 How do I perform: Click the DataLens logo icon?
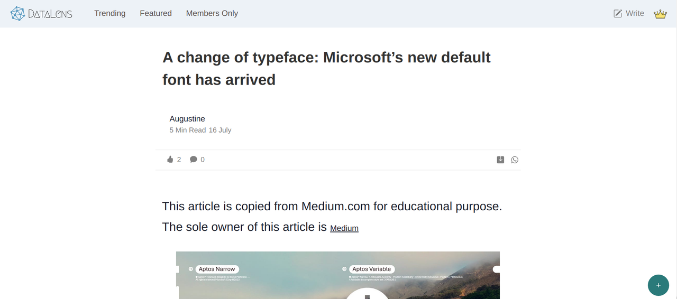18,14
